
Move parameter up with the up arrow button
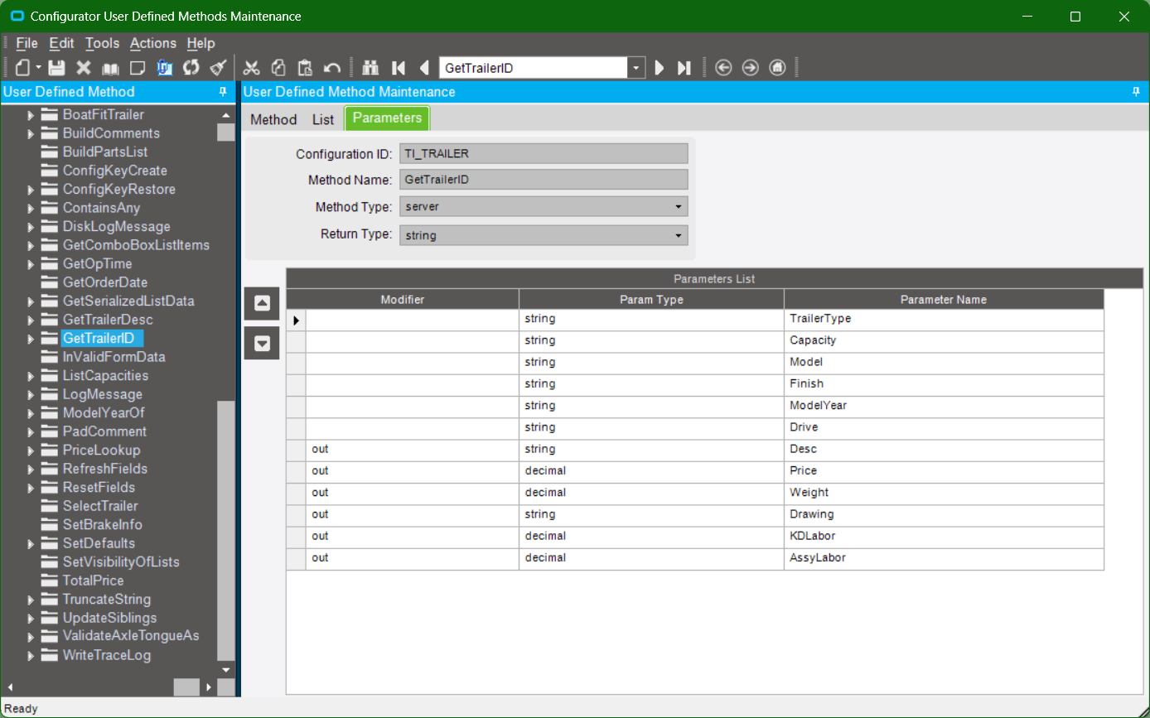pyautogui.click(x=262, y=303)
